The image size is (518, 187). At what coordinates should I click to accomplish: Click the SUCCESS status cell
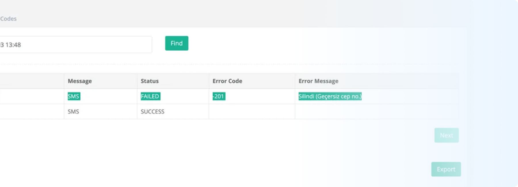pos(153,111)
